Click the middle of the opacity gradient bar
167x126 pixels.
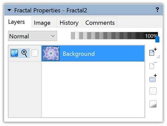[x=114, y=36]
